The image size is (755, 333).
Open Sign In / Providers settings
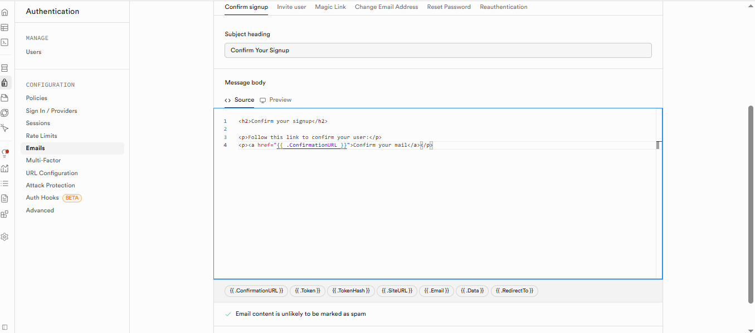[51, 111]
